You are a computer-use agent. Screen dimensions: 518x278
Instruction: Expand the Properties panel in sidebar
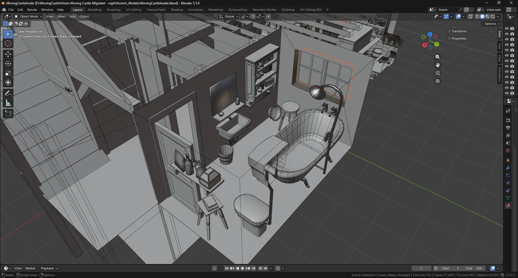471,39
